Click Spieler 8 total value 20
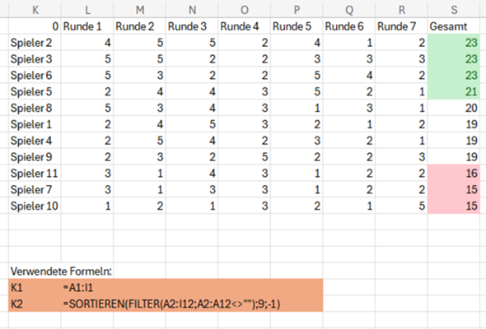486x329 pixels. point(454,108)
